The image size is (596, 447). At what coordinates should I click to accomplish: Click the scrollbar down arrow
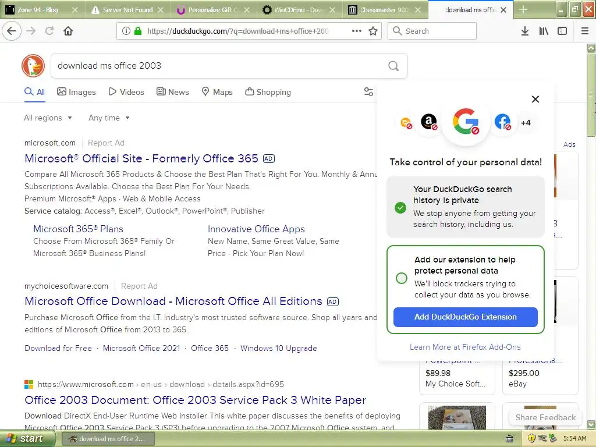coord(591,424)
